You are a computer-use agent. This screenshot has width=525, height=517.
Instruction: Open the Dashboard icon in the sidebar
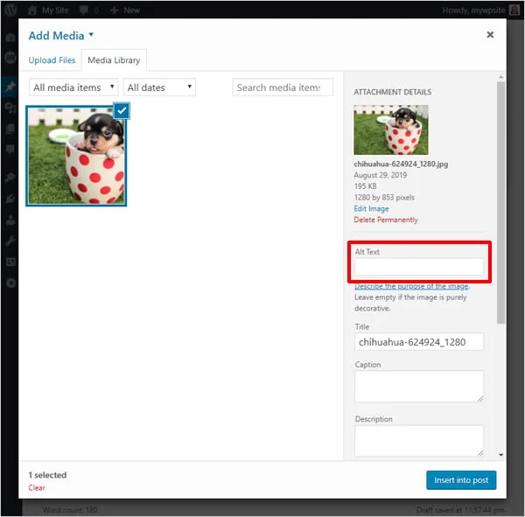[x=10, y=37]
